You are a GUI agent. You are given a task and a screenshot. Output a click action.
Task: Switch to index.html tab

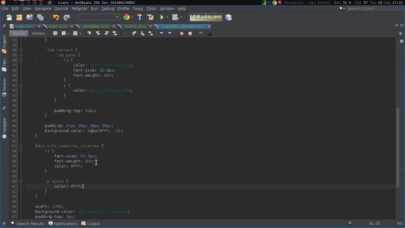(x=25, y=27)
